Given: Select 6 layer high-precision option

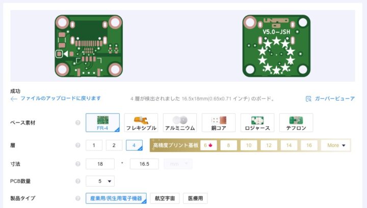Looking at the screenshot, I should point(208,145).
